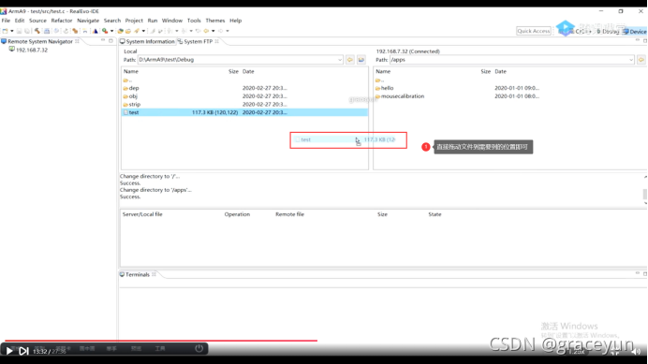
Task: Open the Project menu
Action: pyautogui.click(x=134, y=21)
